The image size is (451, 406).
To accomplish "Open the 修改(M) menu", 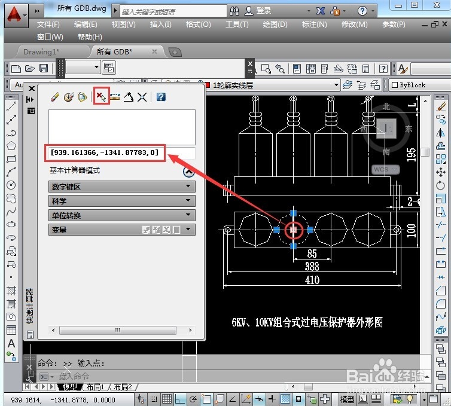I will point(354,25).
